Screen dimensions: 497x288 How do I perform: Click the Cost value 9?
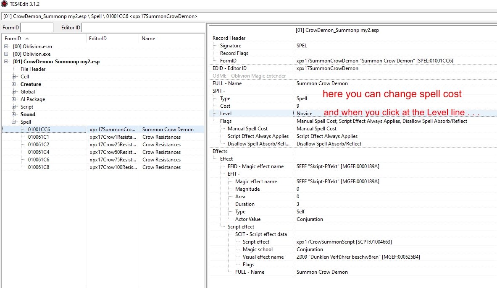[x=297, y=106]
